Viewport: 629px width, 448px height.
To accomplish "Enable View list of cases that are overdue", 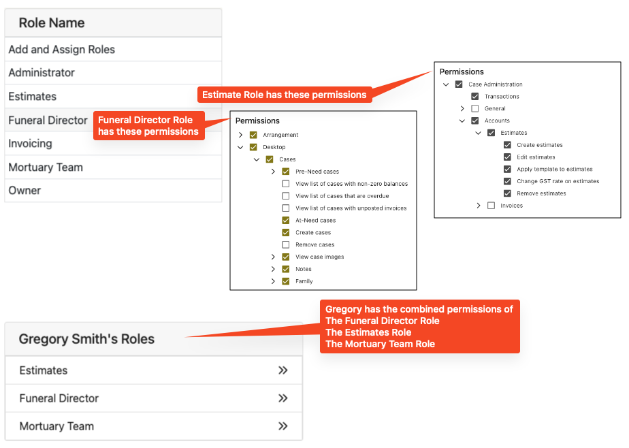I will coord(286,195).
